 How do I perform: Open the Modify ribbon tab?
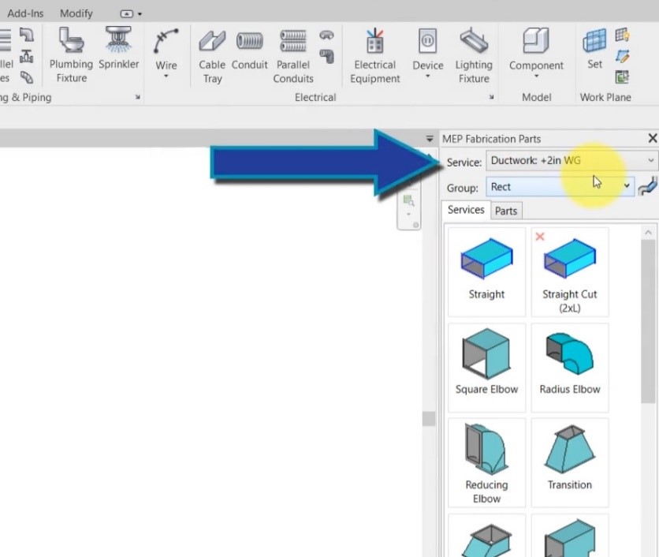coord(76,13)
